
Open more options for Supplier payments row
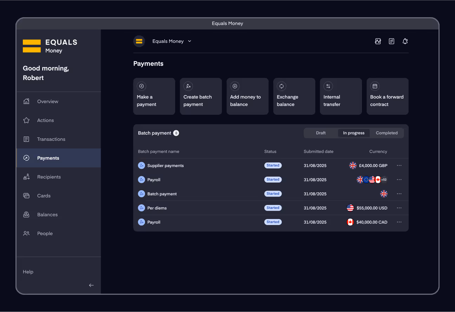(399, 165)
